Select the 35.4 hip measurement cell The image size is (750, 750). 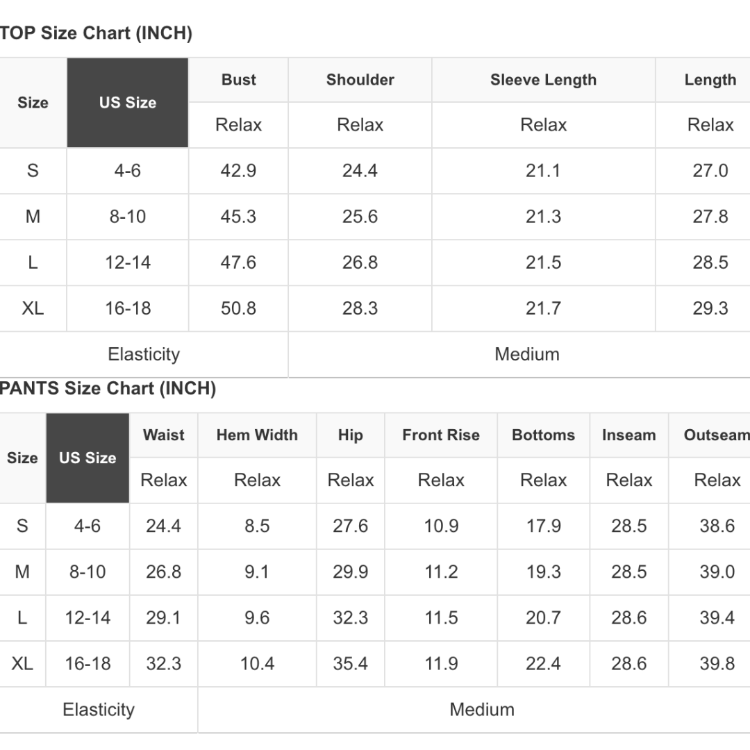pos(350,664)
